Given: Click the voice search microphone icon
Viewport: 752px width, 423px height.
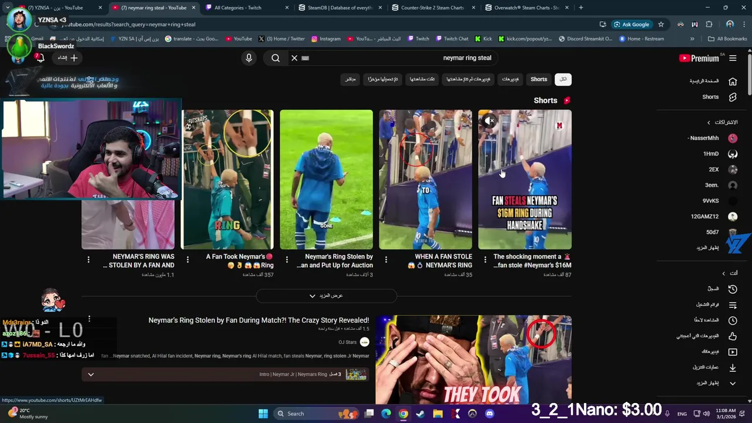Looking at the screenshot, I should pyautogui.click(x=249, y=58).
